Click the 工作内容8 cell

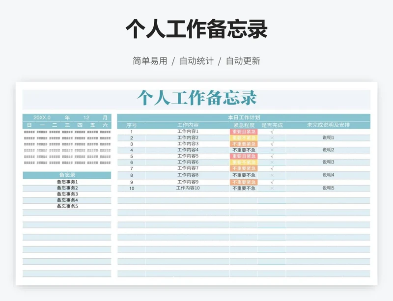(x=188, y=175)
